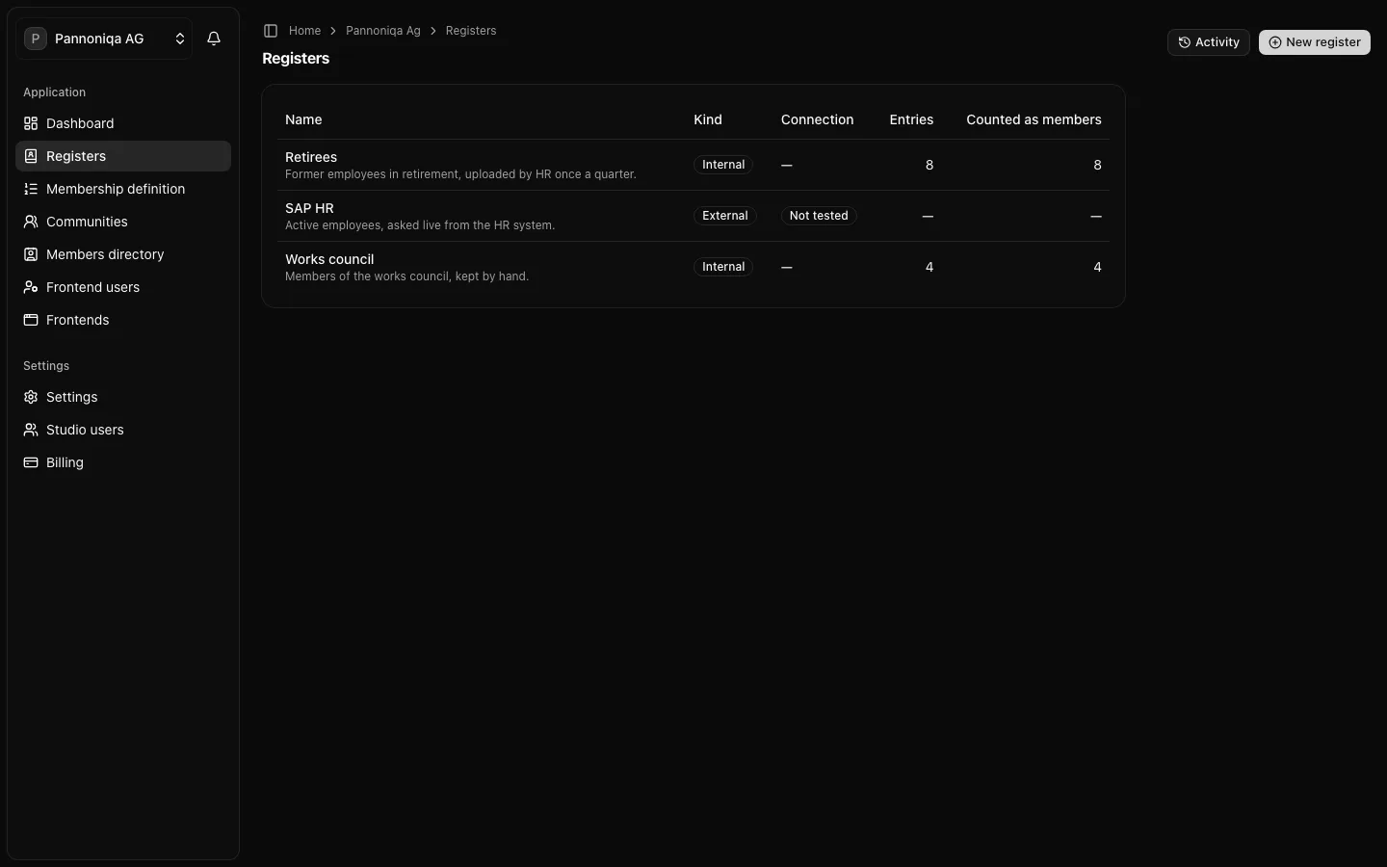The width and height of the screenshot is (1387, 867).
Task: Open the Members directory
Action: coord(123,254)
